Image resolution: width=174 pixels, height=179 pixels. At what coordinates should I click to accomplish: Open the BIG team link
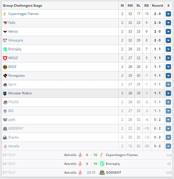(11, 111)
